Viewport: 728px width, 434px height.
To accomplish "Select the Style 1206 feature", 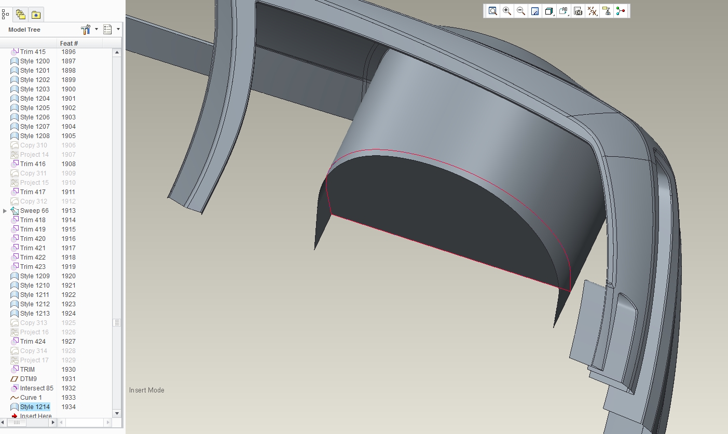I will [x=35, y=117].
